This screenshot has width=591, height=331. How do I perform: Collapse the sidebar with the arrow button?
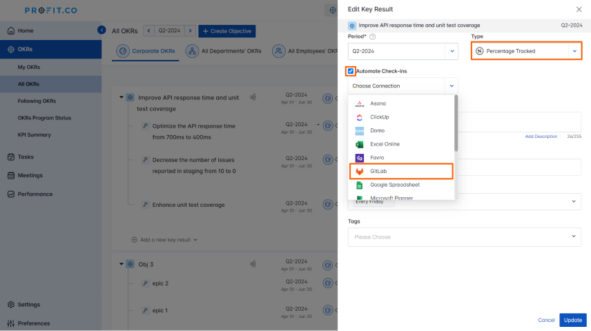point(101,30)
